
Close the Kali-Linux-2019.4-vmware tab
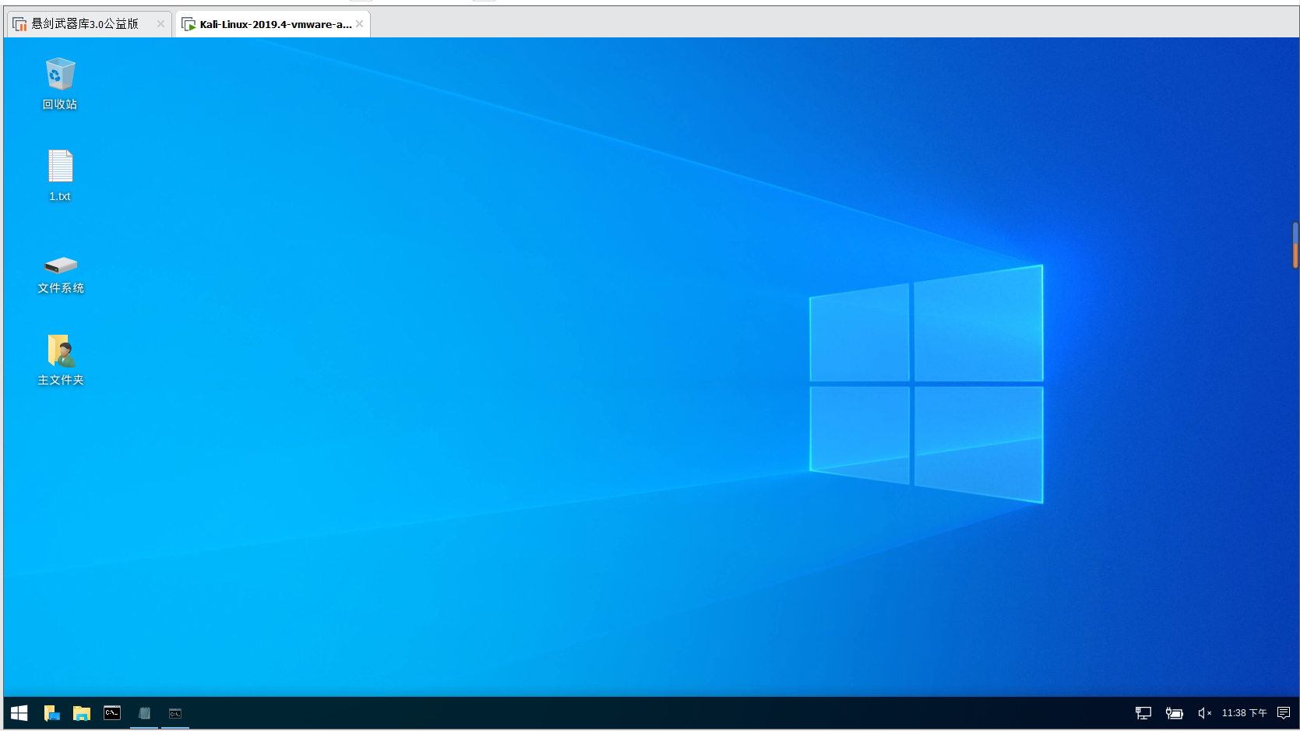pyautogui.click(x=359, y=24)
